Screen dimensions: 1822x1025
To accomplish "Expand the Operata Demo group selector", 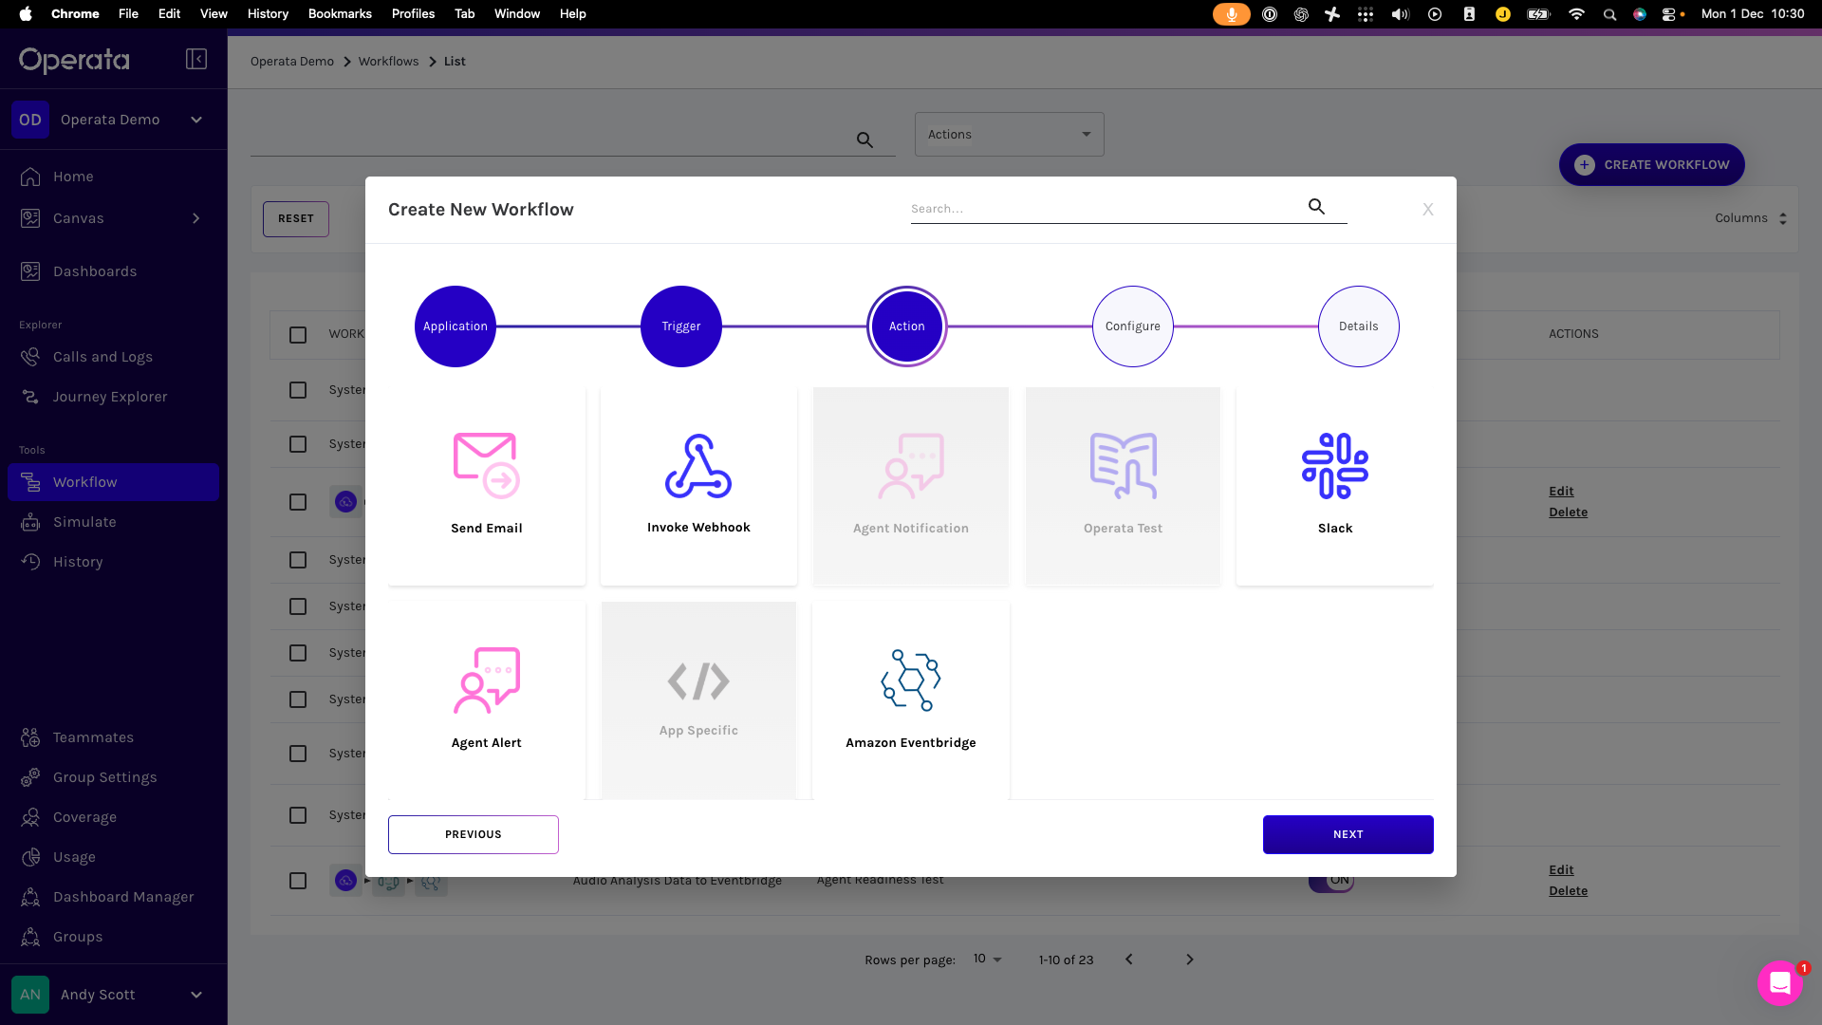I will point(196,120).
